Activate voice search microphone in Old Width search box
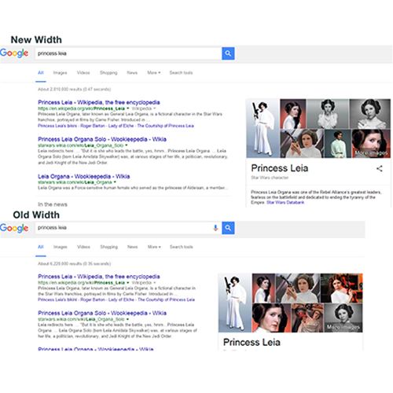This screenshot has height=393, width=393. coord(215,228)
